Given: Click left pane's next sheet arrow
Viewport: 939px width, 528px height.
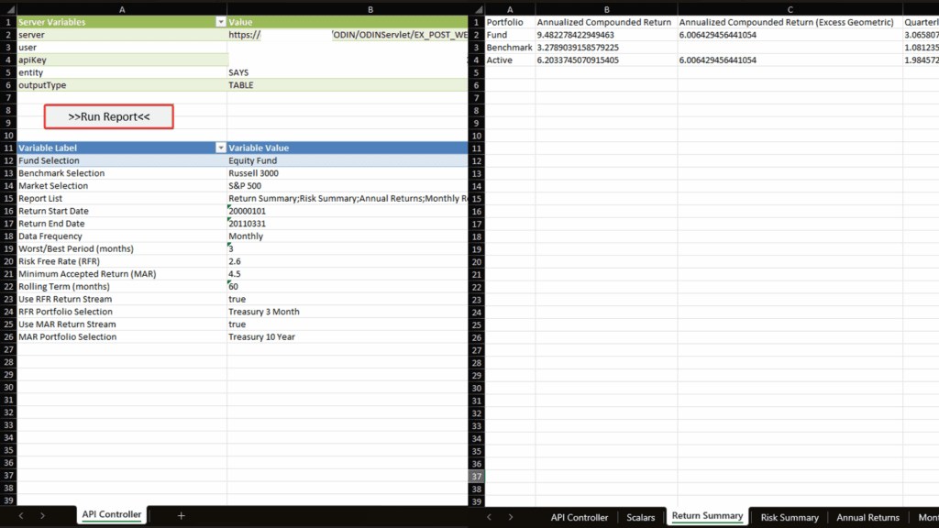Looking at the screenshot, I should (42, 516).
